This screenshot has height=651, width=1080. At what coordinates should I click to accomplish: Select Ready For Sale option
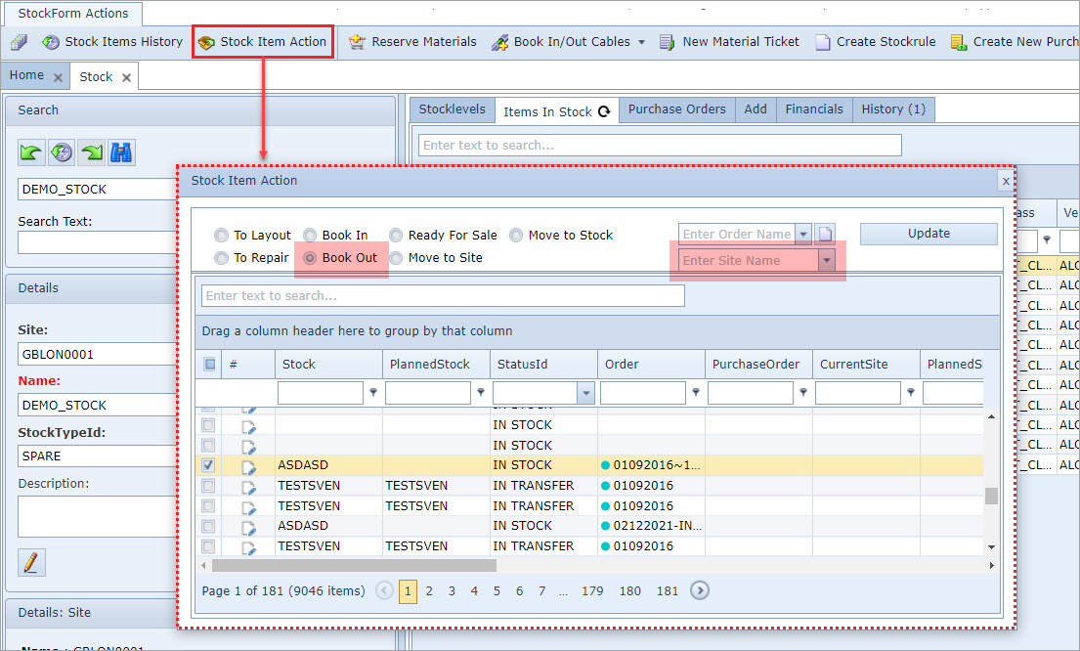[x=396, y=236]
